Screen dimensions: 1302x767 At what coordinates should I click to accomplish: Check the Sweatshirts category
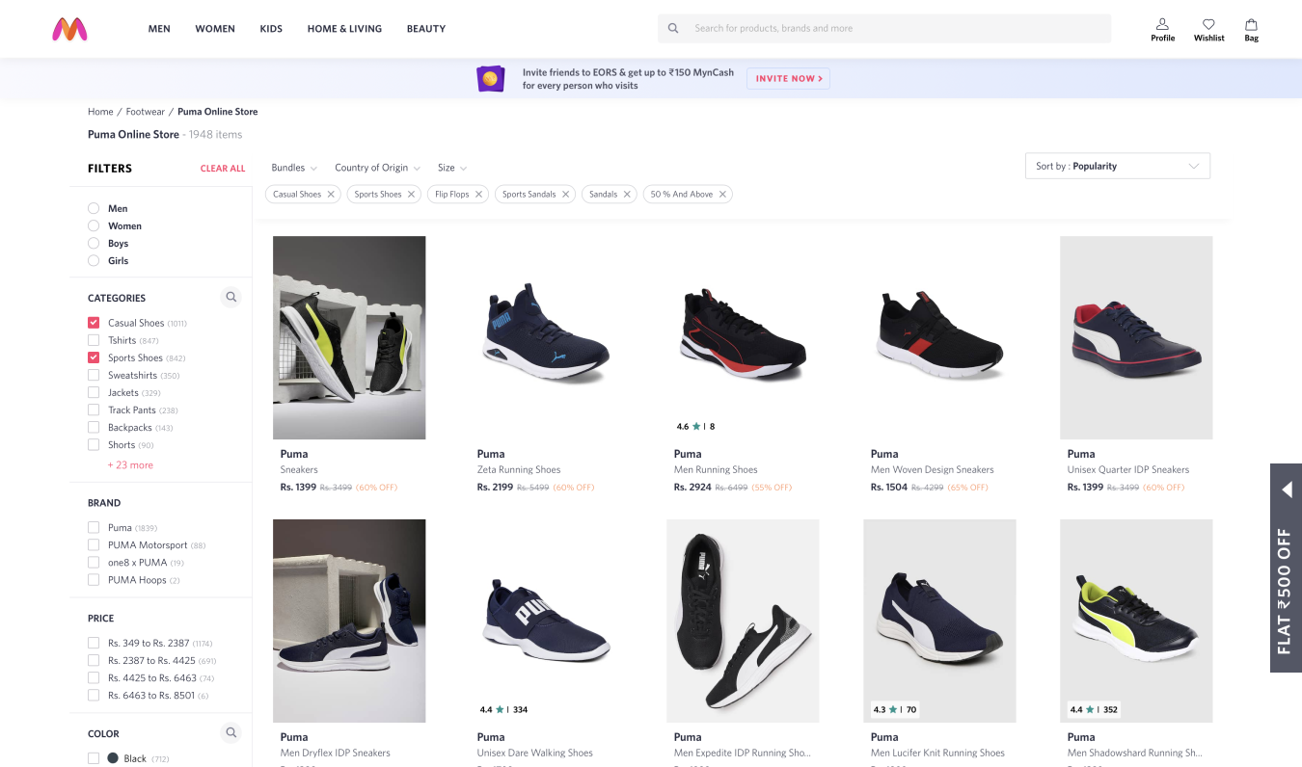(94, 375)
